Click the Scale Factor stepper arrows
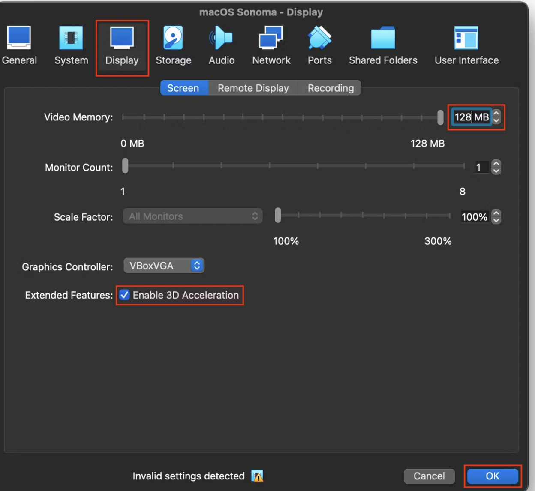 (496, 216)
